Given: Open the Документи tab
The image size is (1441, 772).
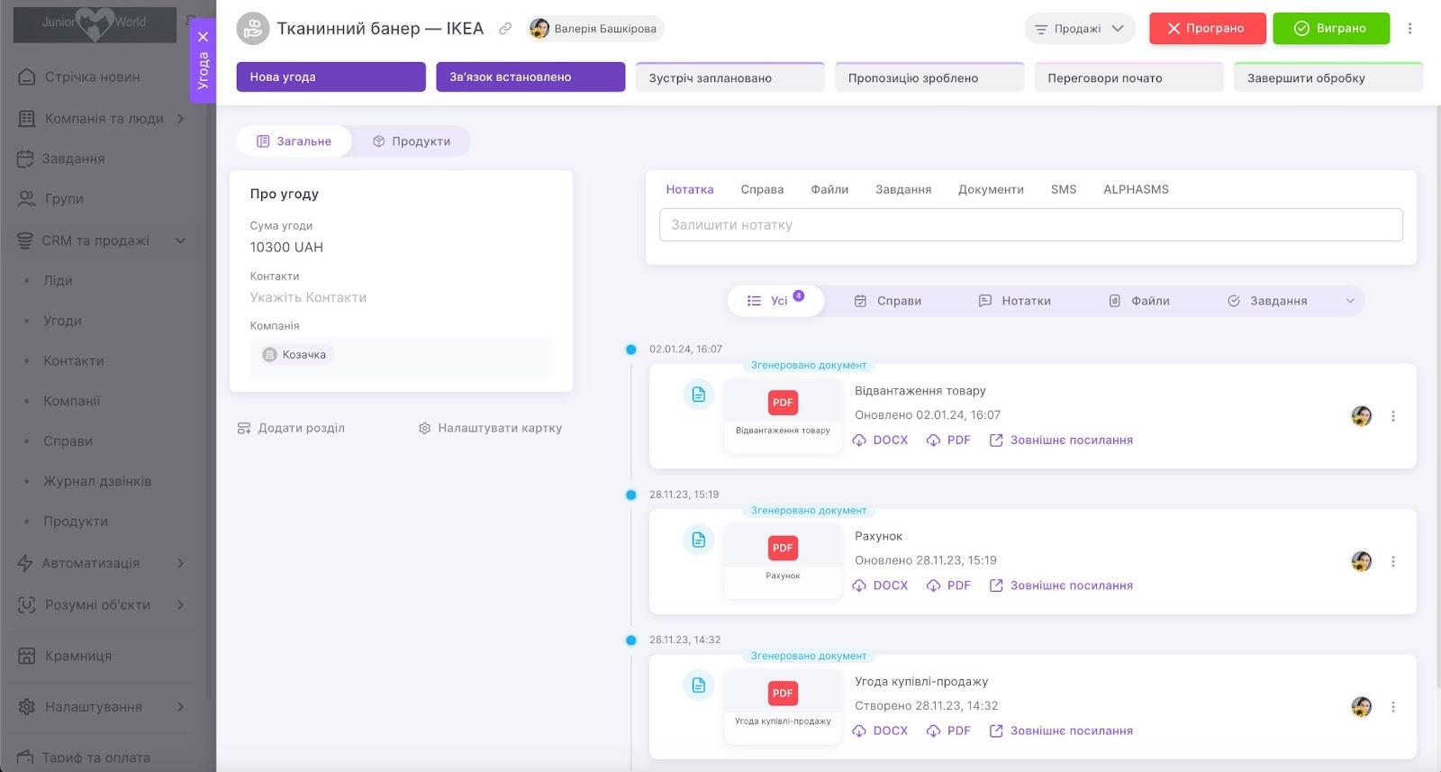Looking at the screenshot, I should (991, 189).
